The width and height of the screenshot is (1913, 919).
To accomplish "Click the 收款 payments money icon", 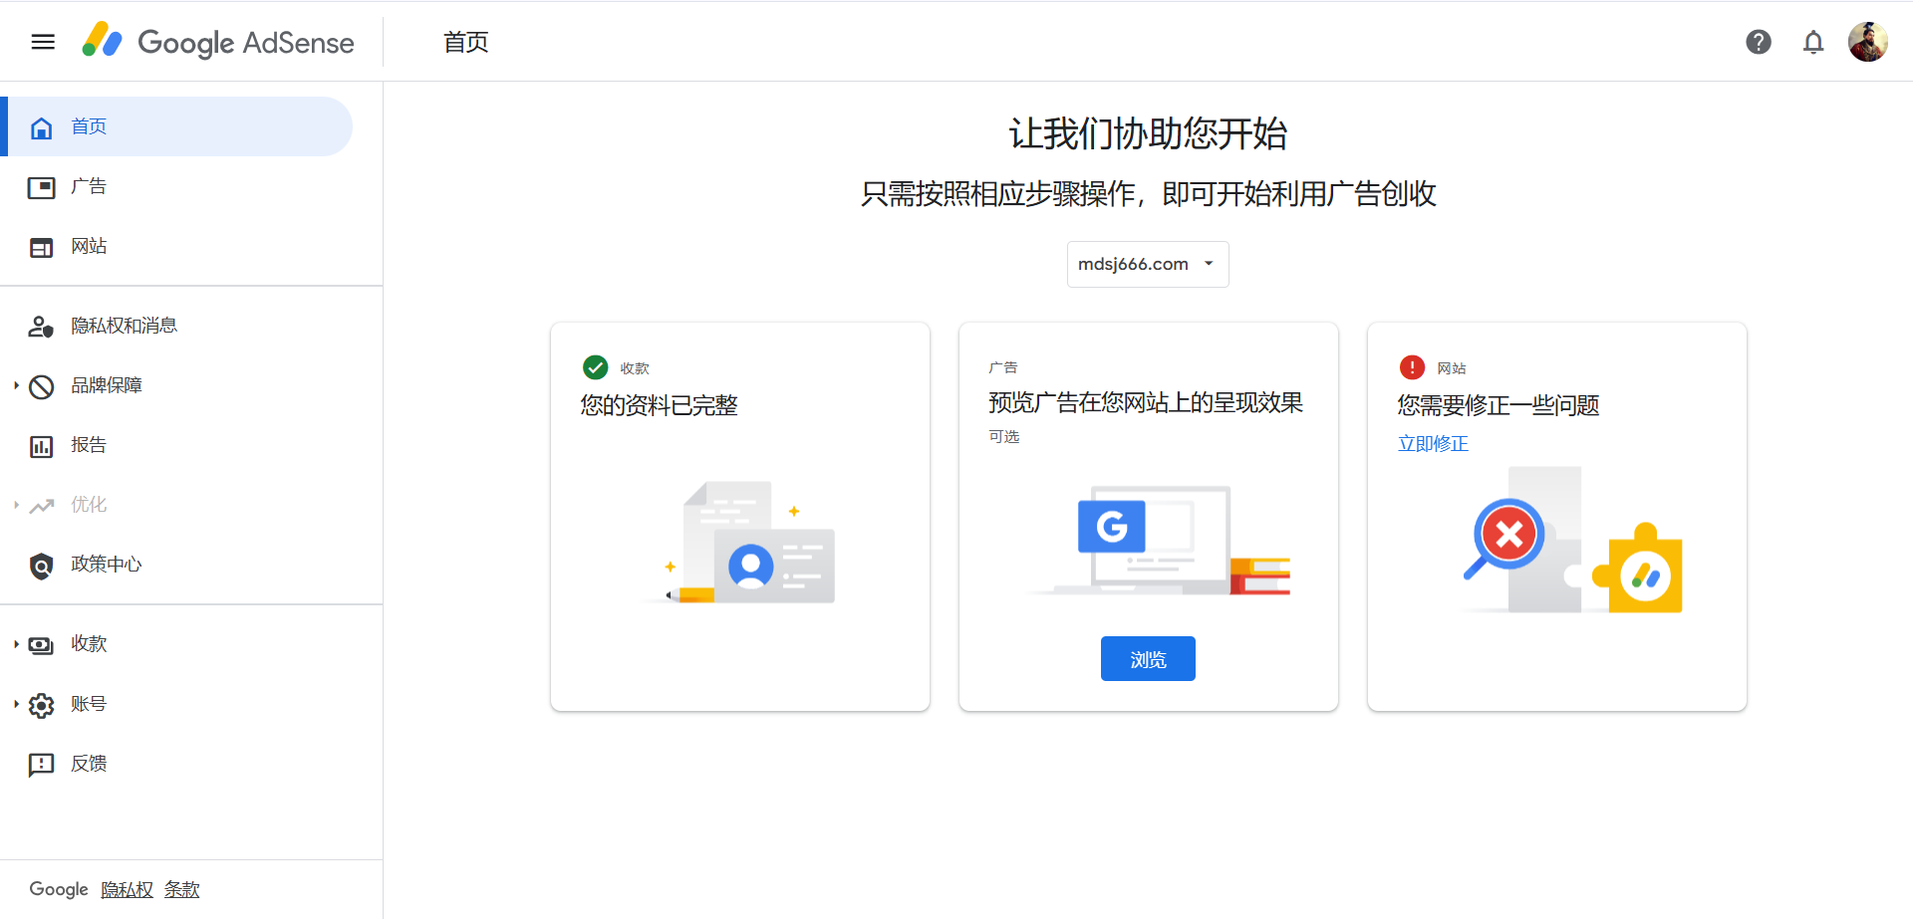I will coord(41,645).
